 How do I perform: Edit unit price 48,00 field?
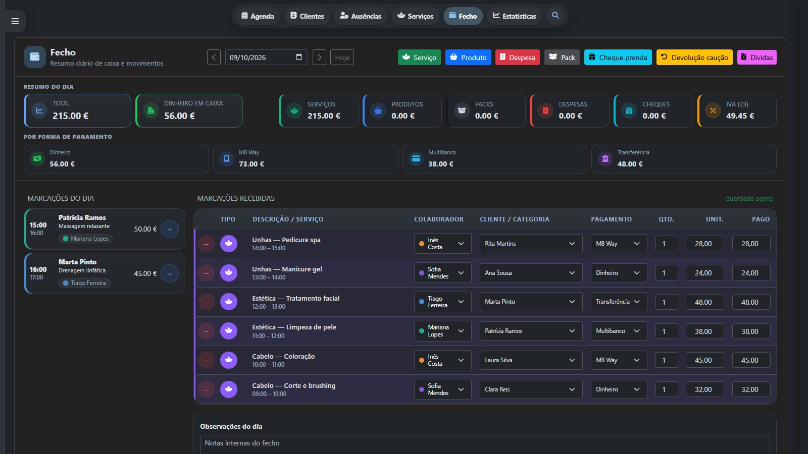pos(705,302)
